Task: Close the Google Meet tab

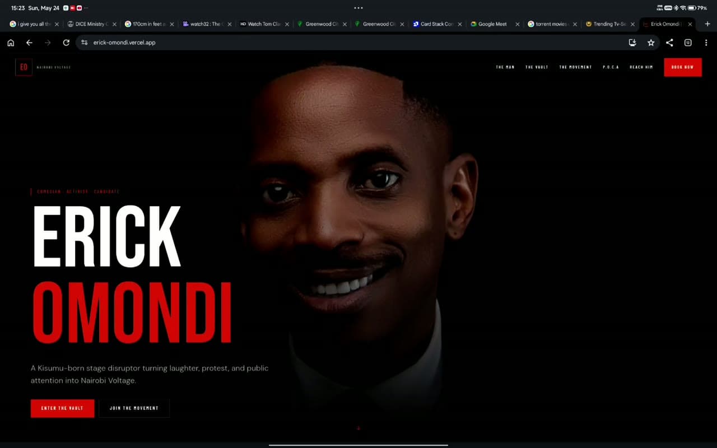Action: coord(517,24)
